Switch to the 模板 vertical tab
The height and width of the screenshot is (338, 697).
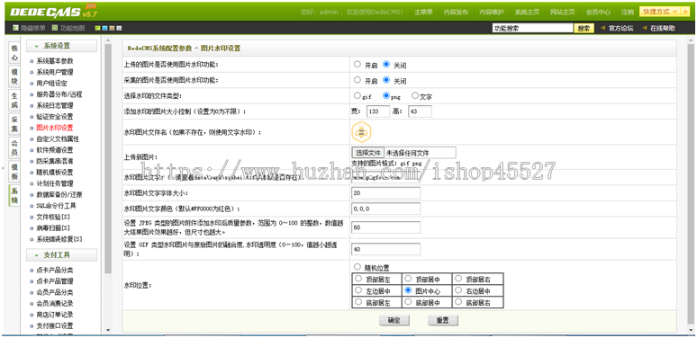click(14, 172)
